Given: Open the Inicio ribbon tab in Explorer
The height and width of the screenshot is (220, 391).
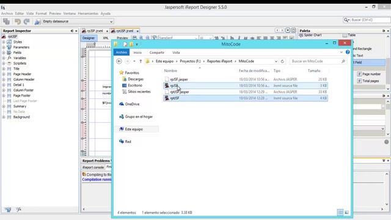Looking at the screenshot, I should click(137, 53).
